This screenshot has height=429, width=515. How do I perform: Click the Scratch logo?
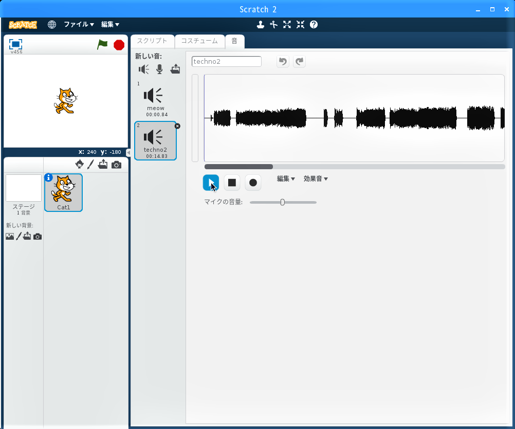click(x=23, y=25)
